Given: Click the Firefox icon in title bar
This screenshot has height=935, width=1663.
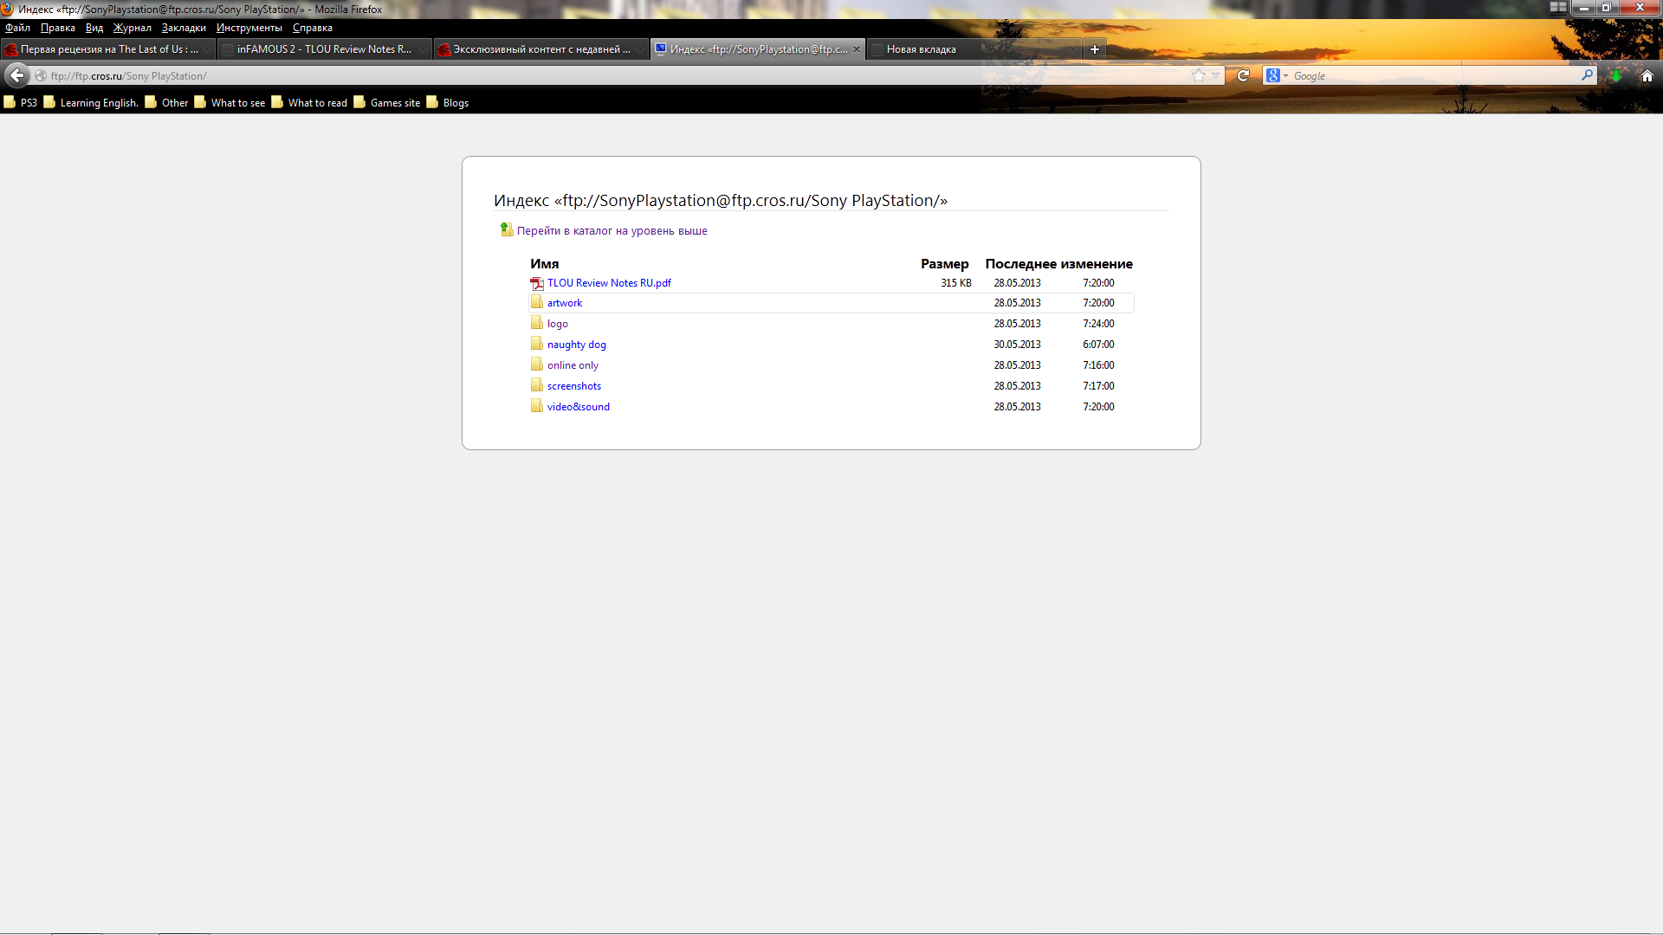Looking at the screenshot, I should click(8, 9).
